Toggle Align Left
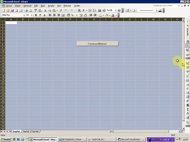 50,15
